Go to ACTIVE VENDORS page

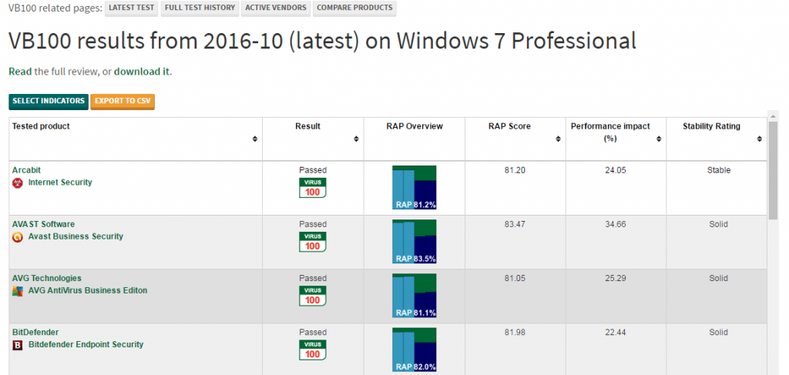point(276,8)
